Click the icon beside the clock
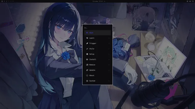This screenshot has height=109, width=195. pyautogui.click(x=105, y=1)
